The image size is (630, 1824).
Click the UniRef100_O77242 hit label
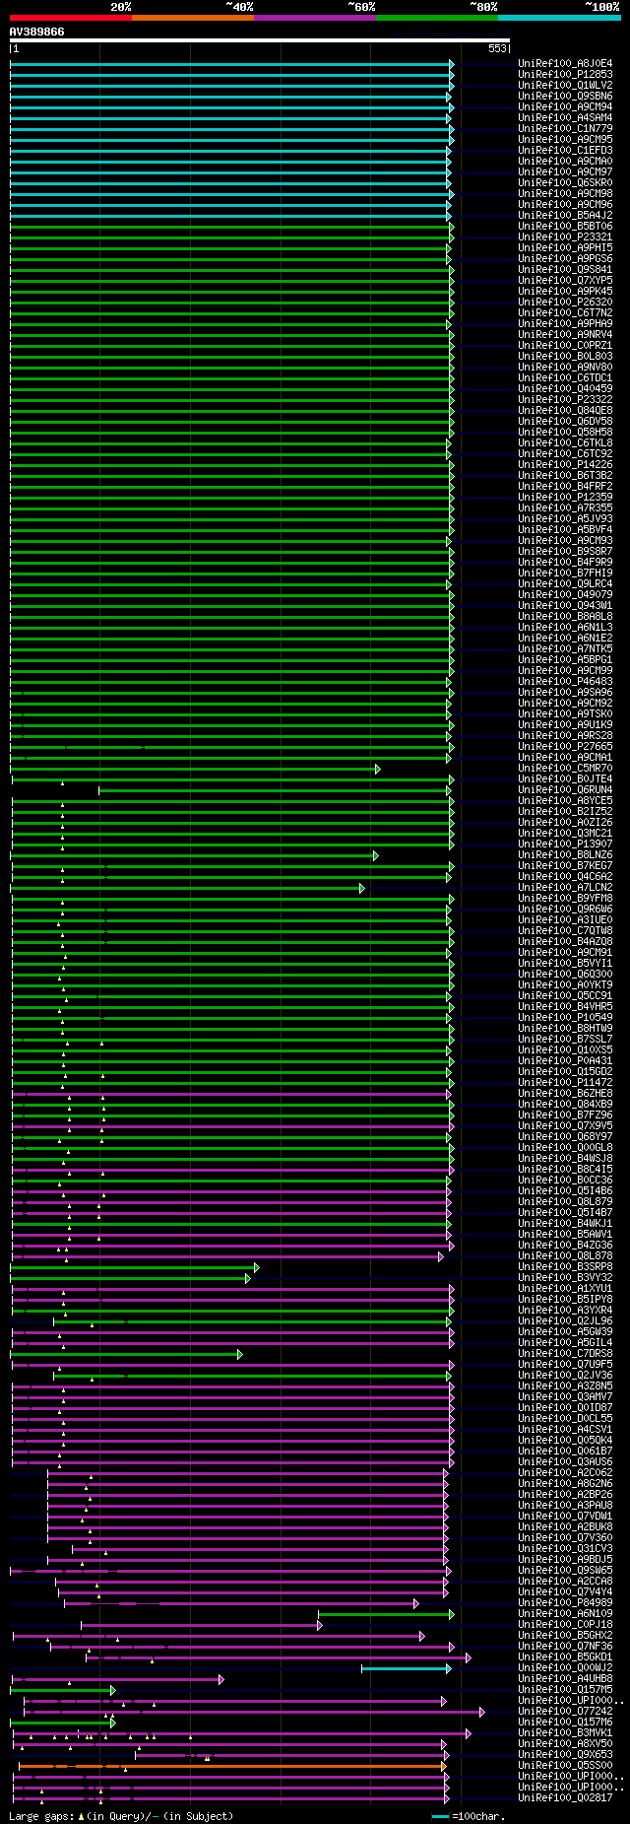[x=565, y=1712]
